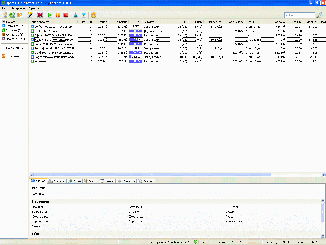Click the Create New Torrent wand icon
326x245 pixels.
[x=30, y=15]
